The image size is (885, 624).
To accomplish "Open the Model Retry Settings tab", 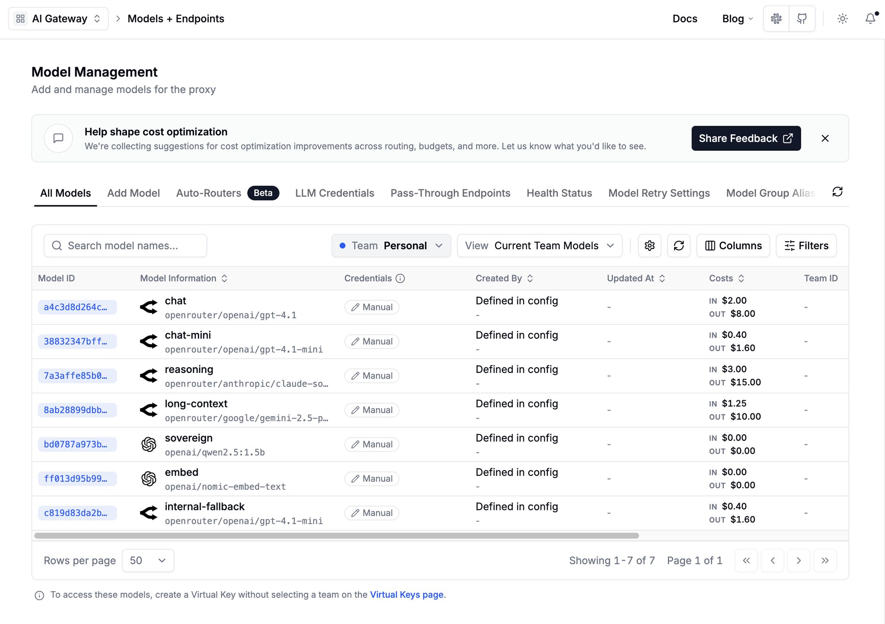I will (x=659, y=193).
